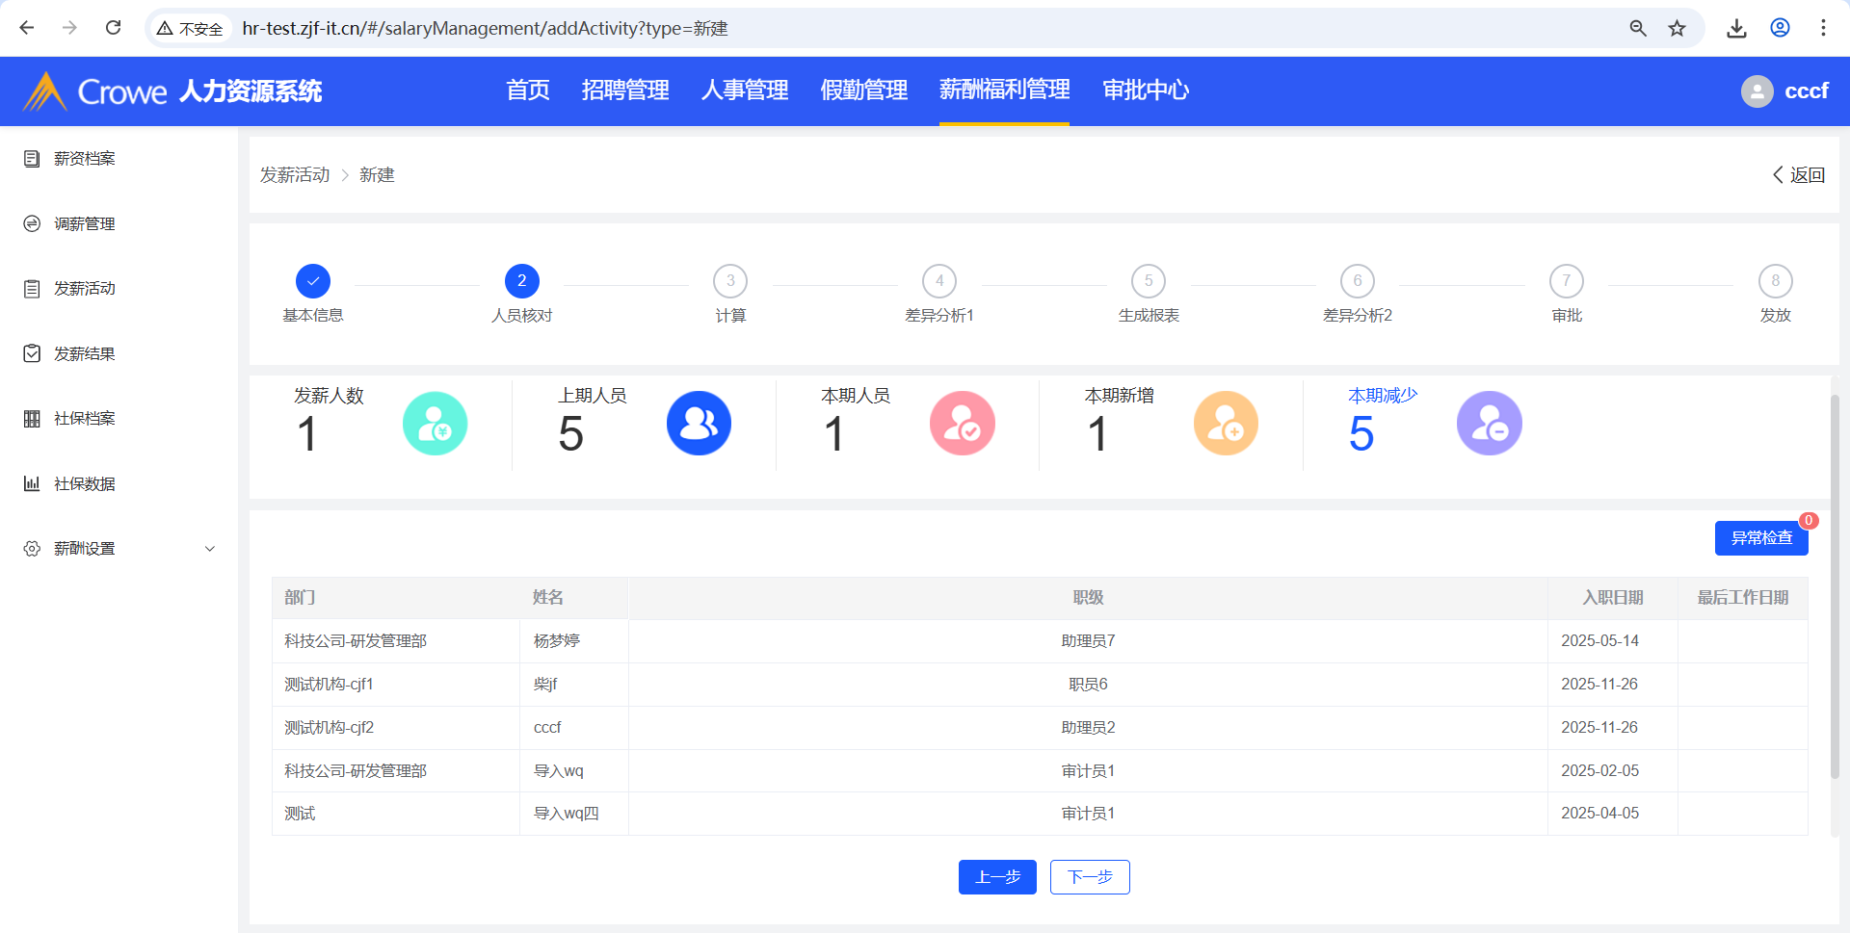1850x933 pixels.
Task: Click the blue 上期人员 group icon
Action: click(699, 424)
